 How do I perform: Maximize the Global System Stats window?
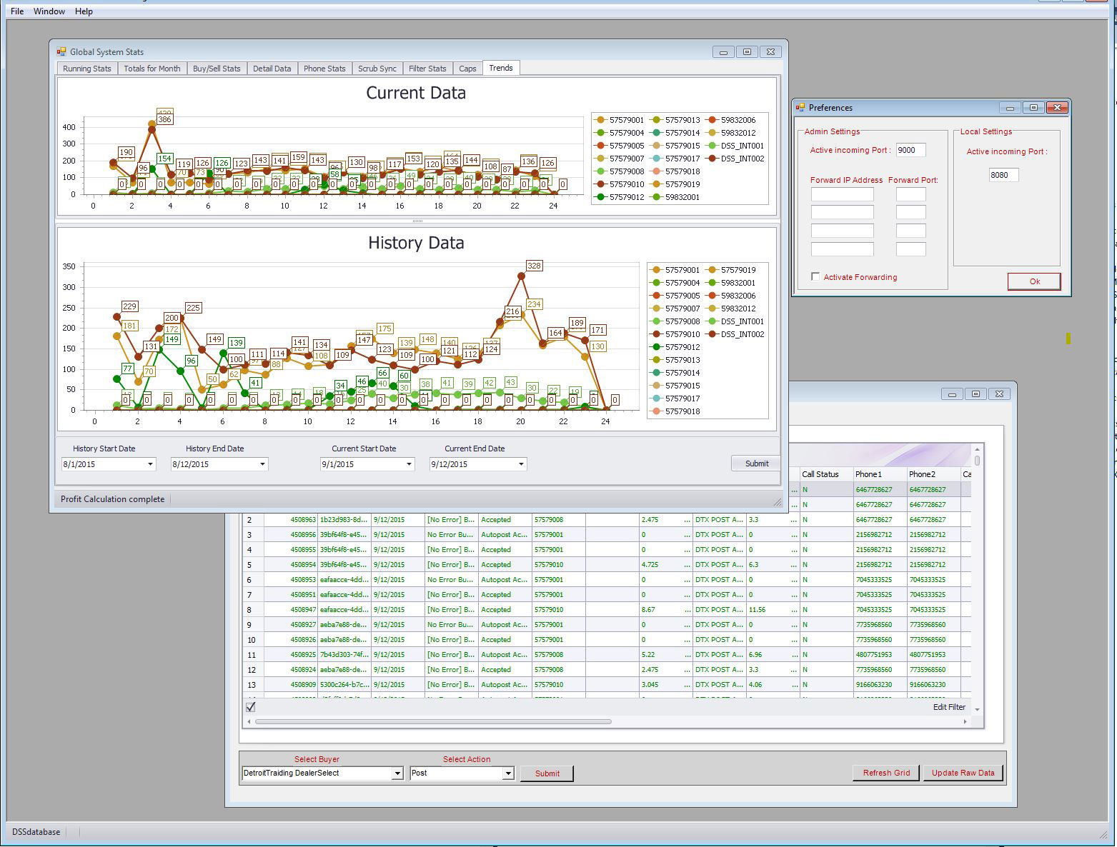pos(747,51)
